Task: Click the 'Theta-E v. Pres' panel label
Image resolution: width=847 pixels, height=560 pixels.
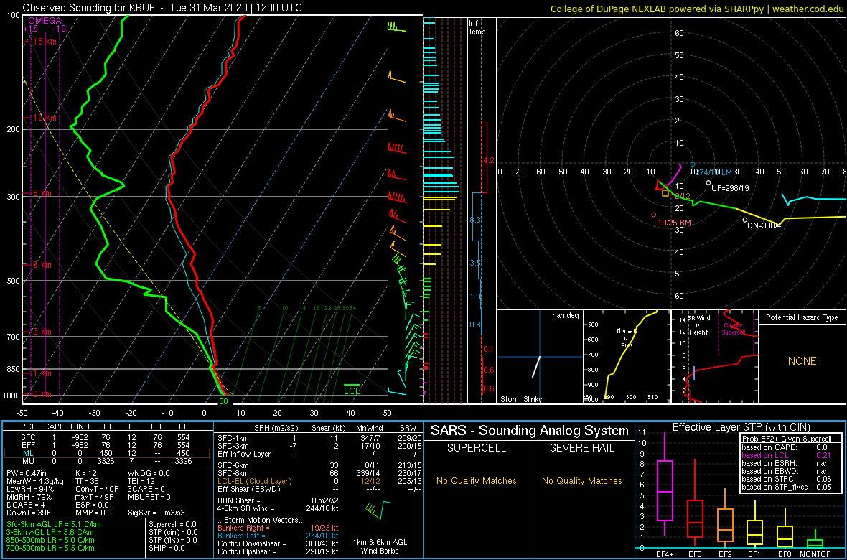Action: click(x=626, y=338)
